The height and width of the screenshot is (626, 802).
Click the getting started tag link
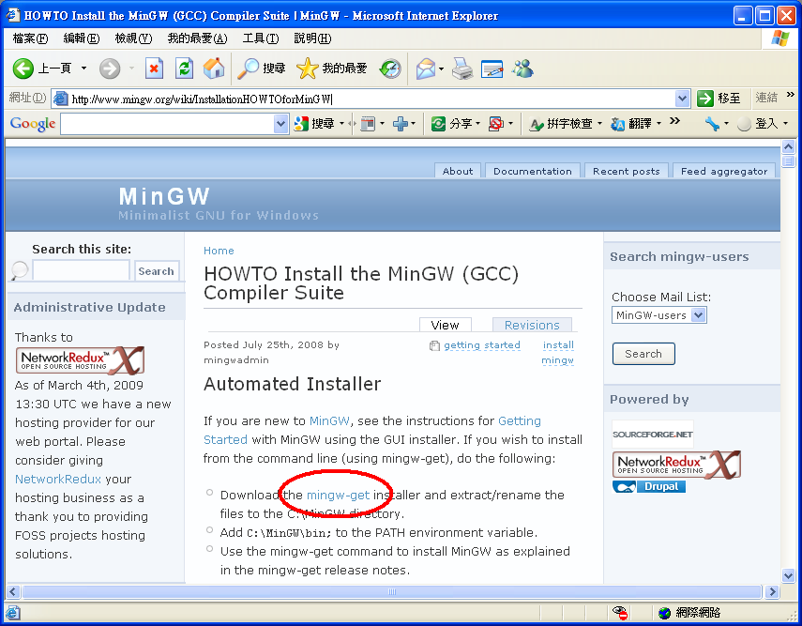pos(482,345)
